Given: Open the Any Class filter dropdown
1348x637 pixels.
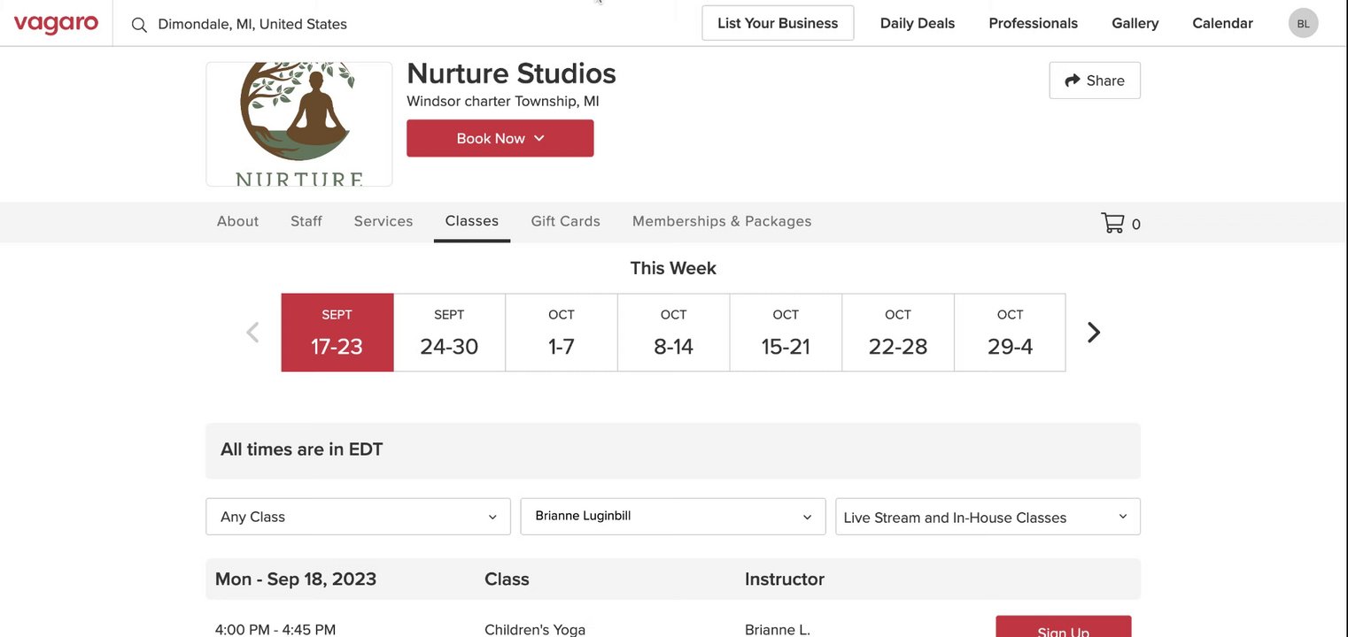Looking at the screenshot, I should [x=358, y=517].
